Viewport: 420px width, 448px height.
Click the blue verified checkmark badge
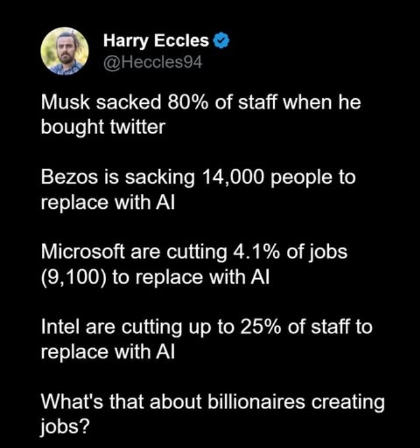pyautogui.click(x=222, y=41)
